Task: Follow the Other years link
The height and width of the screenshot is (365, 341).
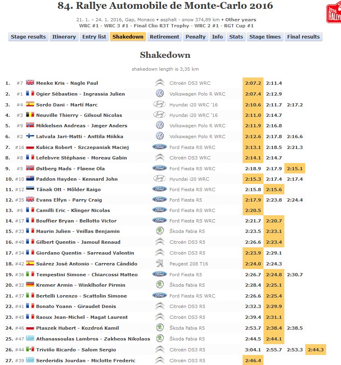Action: point(241,20)
